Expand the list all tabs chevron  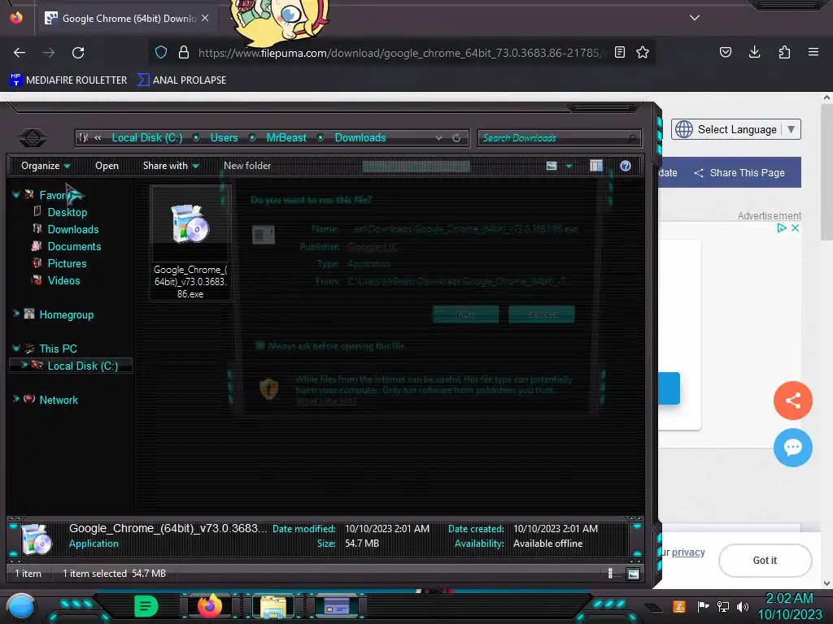[695, 18]
